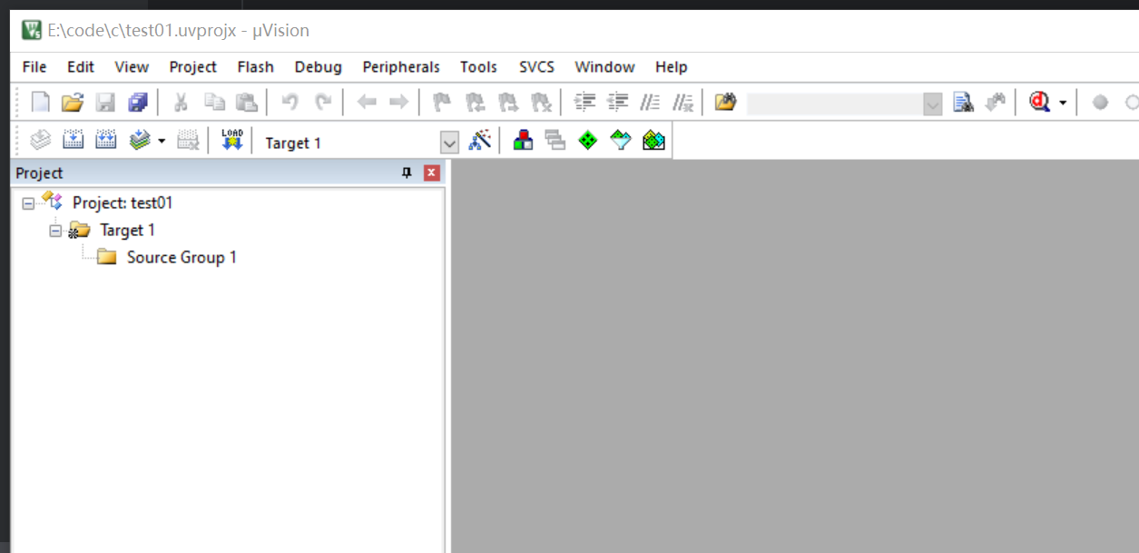The width and height of the screenshot is (1139, 553).
Task: Open a file with the folder icon
Action: pos(73,103)
